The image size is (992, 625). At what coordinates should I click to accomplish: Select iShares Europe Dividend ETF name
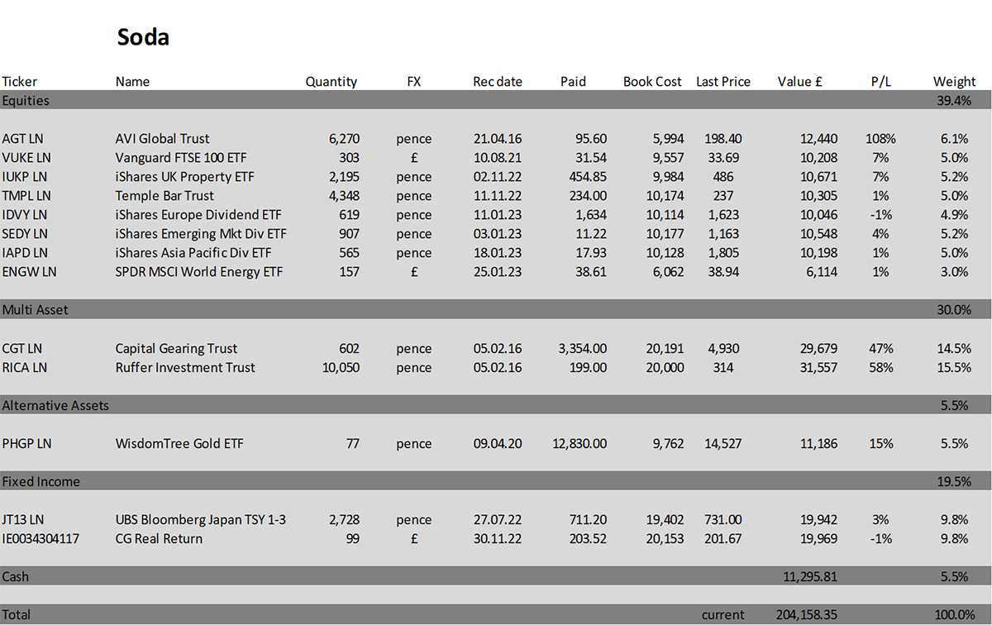point(198,215)
